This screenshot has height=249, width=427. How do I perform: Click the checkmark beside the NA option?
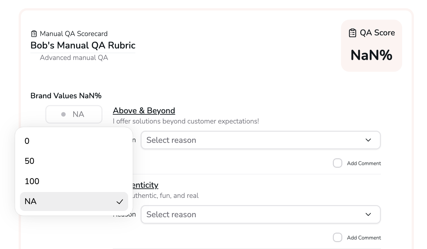pyautogui.click(x=120, y=202)
